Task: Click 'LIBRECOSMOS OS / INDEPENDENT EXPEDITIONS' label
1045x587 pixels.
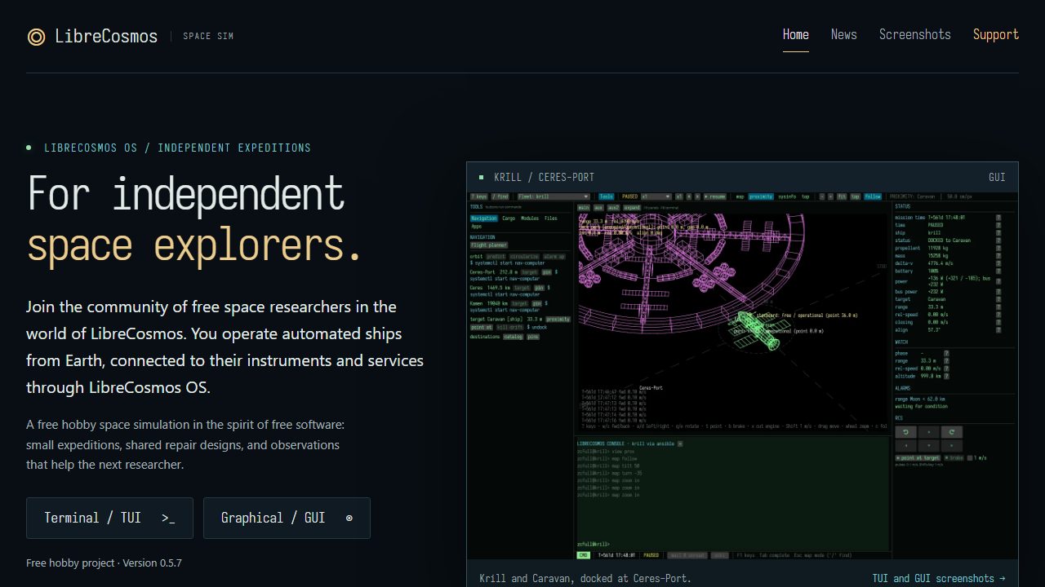Action: [x=177, y=148]
